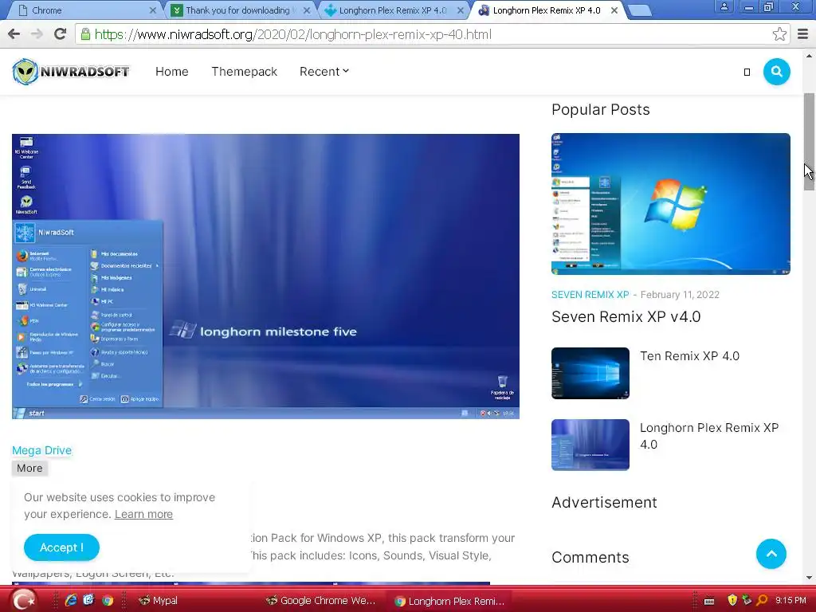Click the Popular Posts heading
816x612 pixels.
point(601,110)
